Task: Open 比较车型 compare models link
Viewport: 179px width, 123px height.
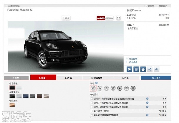Action: pos(150,6)
